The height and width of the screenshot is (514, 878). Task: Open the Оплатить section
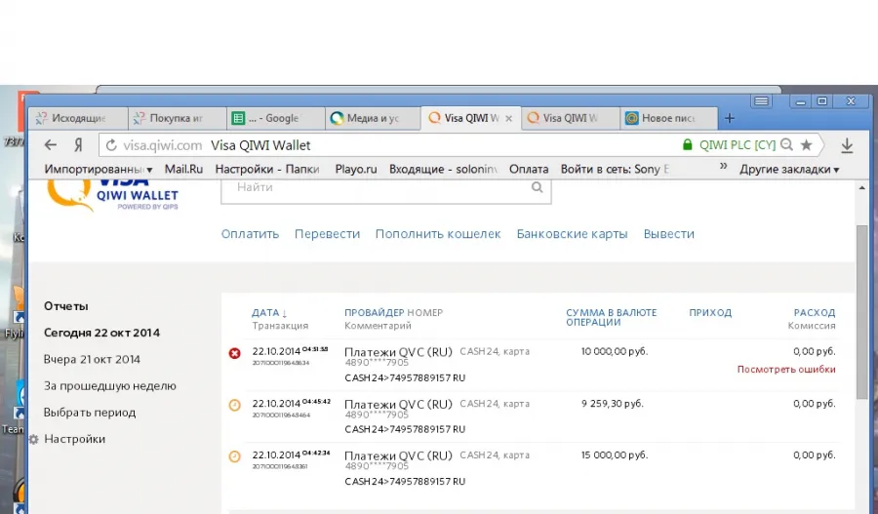[250, 234]
